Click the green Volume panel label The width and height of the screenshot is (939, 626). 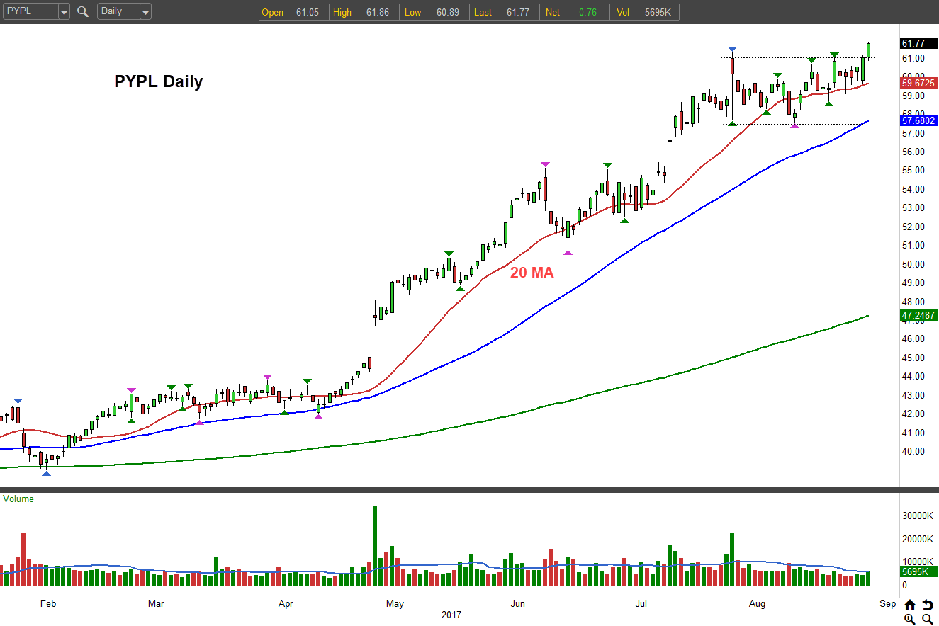pos(18,499)
